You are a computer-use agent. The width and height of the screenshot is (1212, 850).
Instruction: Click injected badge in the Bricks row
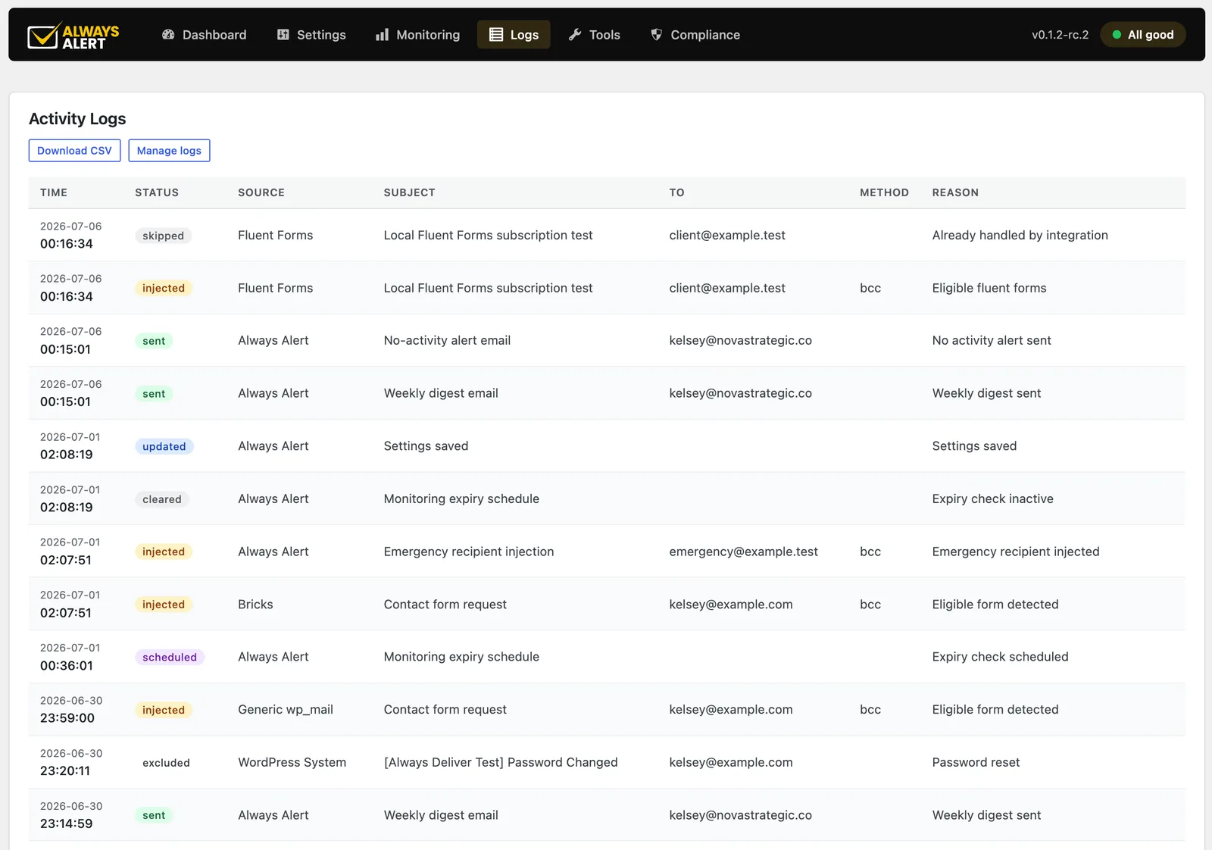(164, 605)
